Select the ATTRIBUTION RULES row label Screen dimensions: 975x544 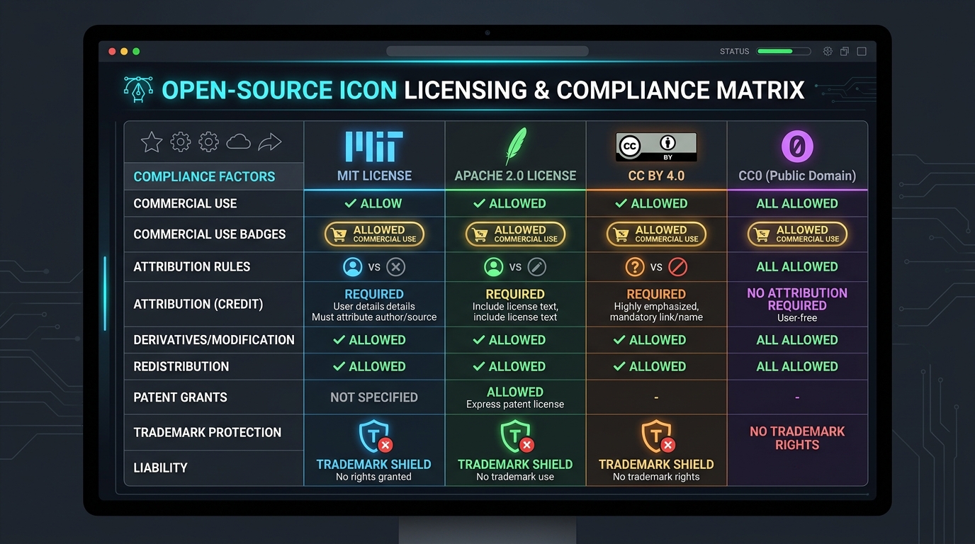pos(192,267)
